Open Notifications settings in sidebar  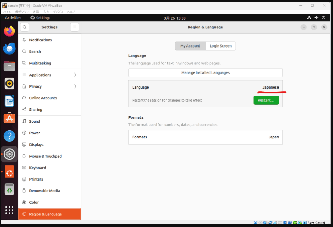point(50,40)
